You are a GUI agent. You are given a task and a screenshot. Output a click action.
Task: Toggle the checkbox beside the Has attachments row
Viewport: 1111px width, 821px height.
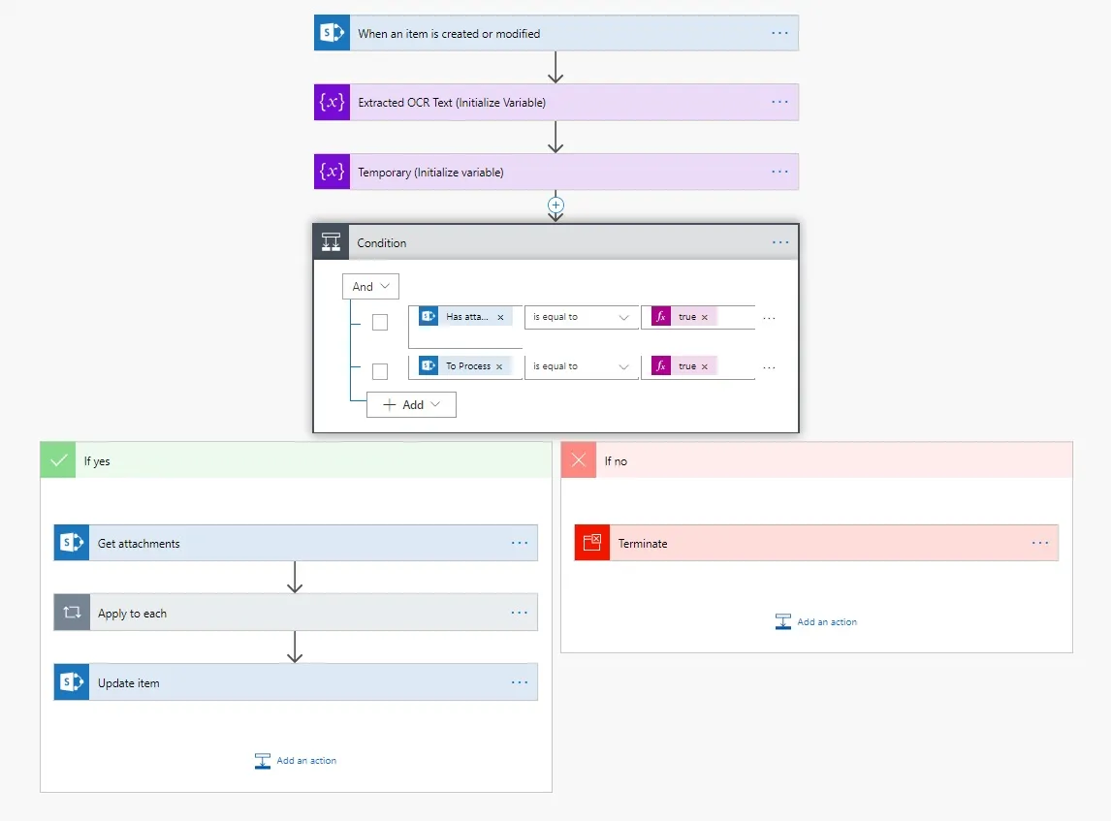[x=379, y=322]
